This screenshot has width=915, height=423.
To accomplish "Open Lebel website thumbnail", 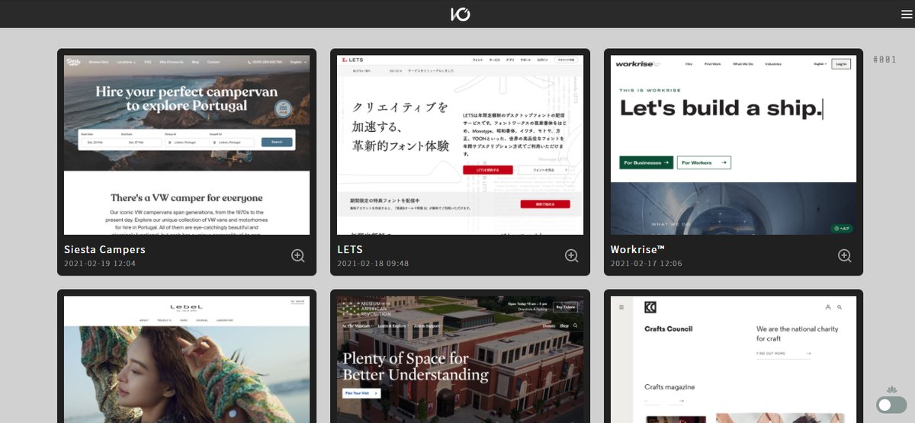I will tap(187, 360).
